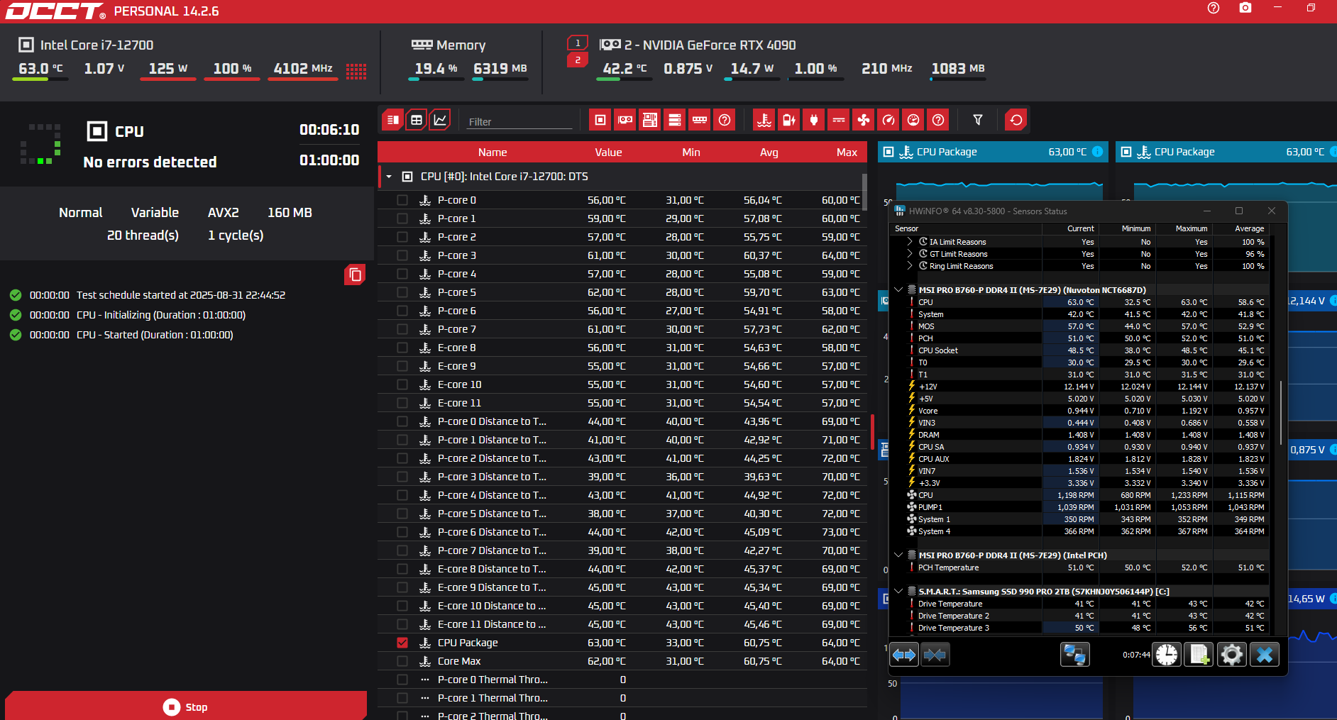Click the CPU core grid icon beside 4102 MHz
The image size is (1337, 720).
[356, 71]
